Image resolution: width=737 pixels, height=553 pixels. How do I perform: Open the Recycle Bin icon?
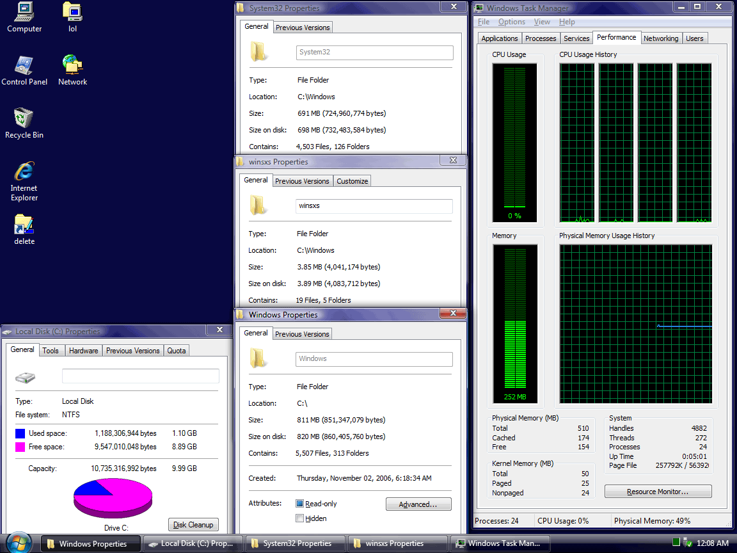click(x=24, y=119)
